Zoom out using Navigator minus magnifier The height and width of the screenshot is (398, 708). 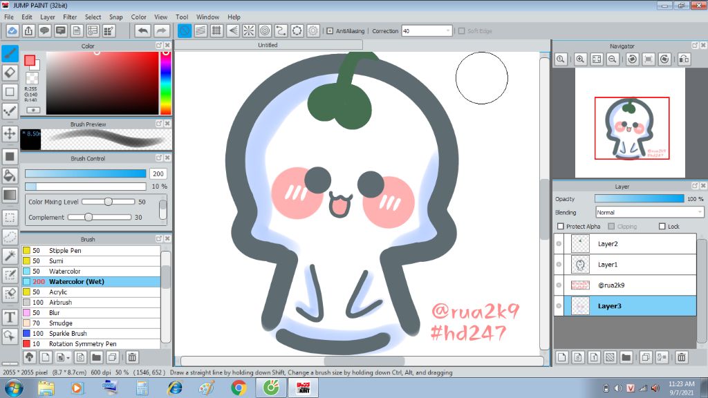click(x=613, y=59)
